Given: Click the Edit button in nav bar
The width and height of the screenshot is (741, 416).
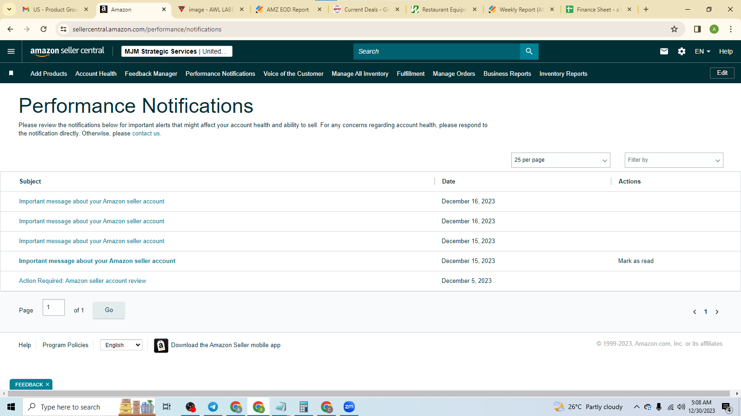Looking at the screenshot, I should [722, 73].
